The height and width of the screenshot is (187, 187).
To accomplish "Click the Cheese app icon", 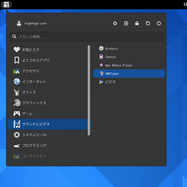I will tap(101, 57).
